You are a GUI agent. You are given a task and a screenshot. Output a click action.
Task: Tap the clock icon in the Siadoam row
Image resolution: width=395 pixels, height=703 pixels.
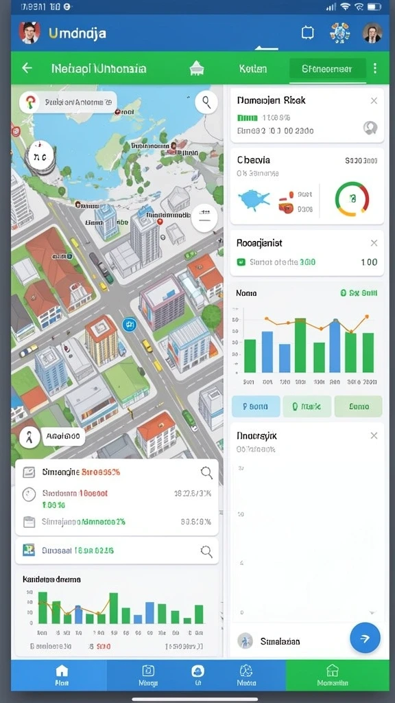coord(29,494)
